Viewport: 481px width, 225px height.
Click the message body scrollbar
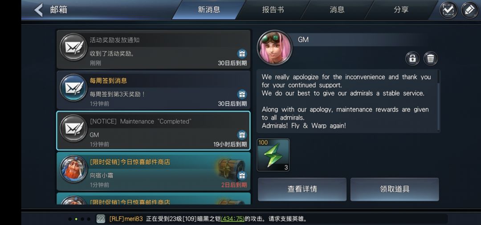coord(439,101)
